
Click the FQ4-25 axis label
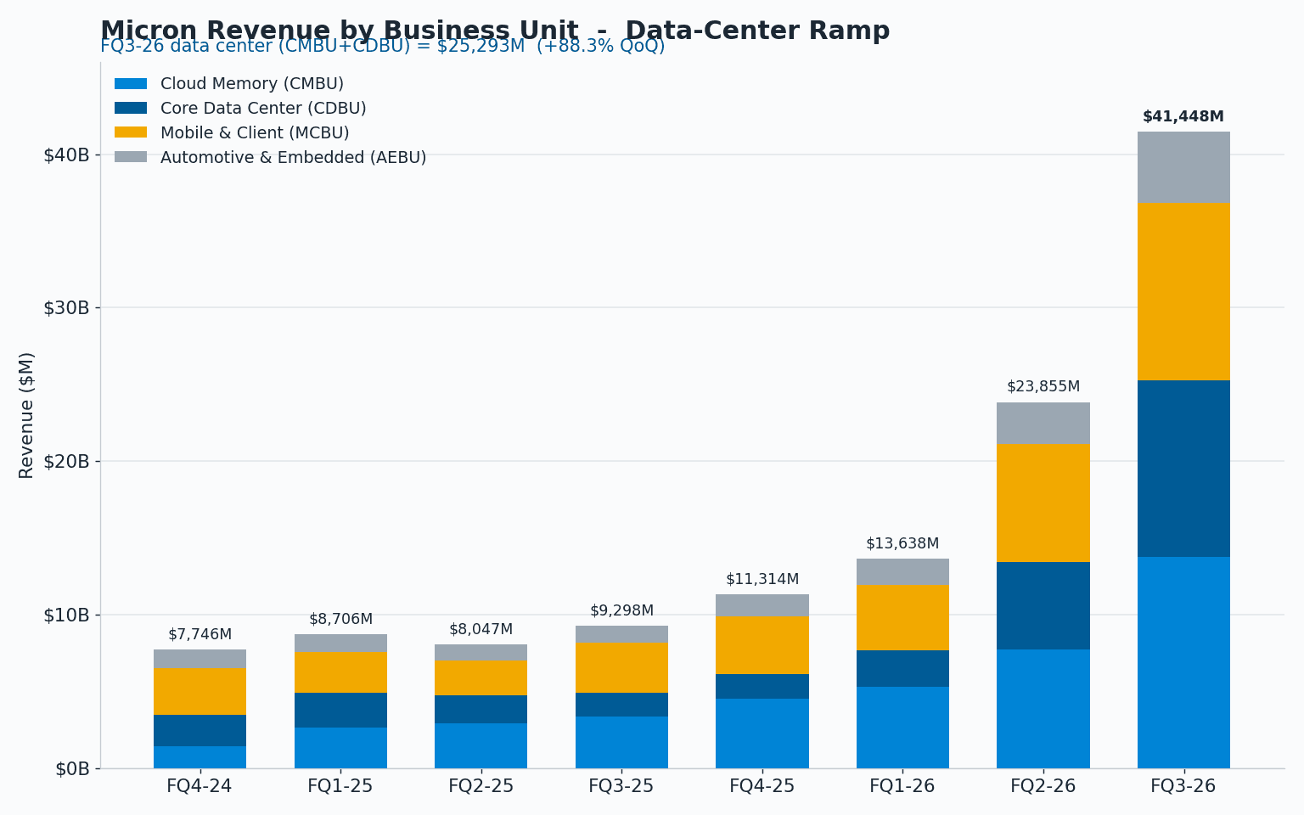(x=762, y=787)
